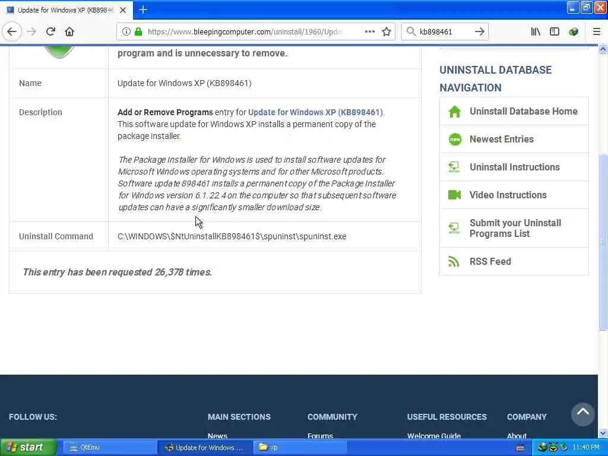
Task: Select the Update for Windows XP tab
Action: pos(66,10)
